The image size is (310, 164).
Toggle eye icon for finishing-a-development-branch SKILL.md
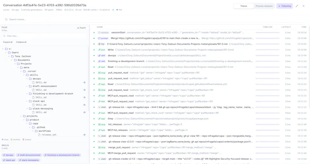(x=84, y=97)
